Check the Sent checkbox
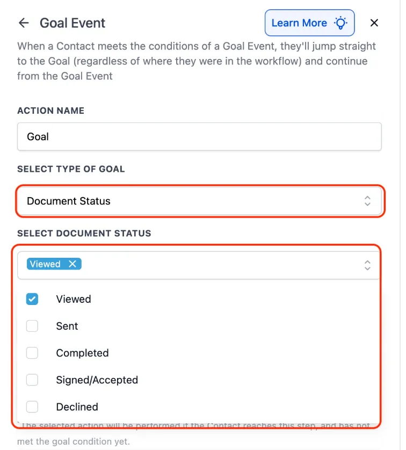The image size is (406, 450). (x=32, y=326)
